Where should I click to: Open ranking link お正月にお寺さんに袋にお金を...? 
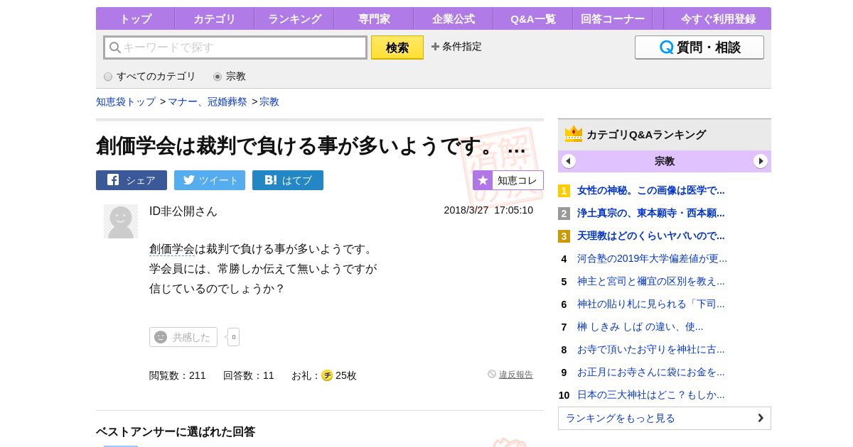coord(651,372)
